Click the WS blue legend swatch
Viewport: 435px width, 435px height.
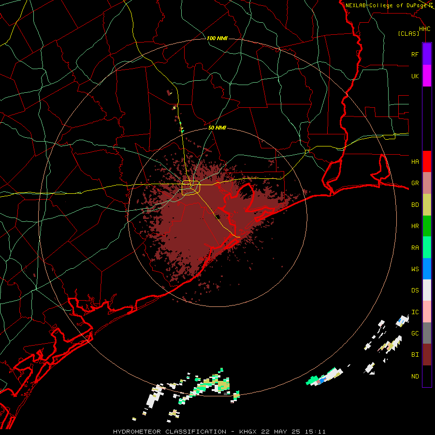[x=427, y=269]
